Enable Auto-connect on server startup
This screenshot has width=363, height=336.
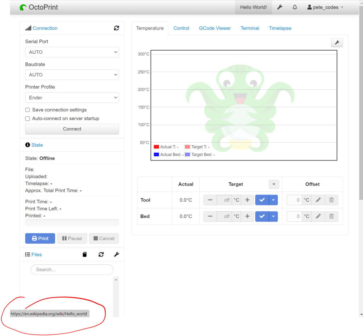pyautogui.click(x=28, y=118)
